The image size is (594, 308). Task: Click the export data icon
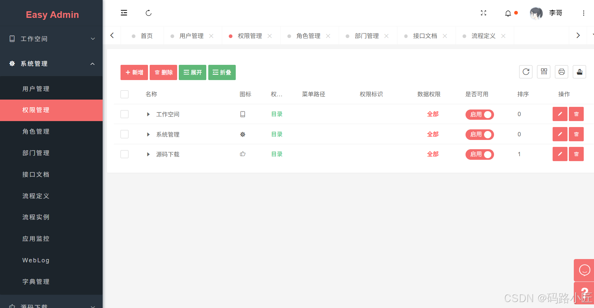pos(579,72)
